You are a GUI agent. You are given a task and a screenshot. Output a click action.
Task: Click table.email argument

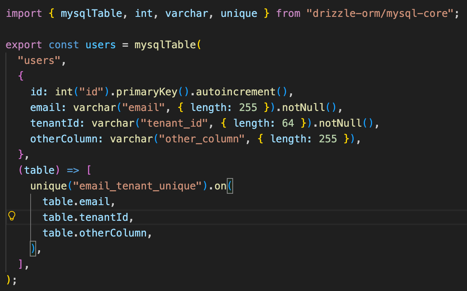(x=77, y=202)
